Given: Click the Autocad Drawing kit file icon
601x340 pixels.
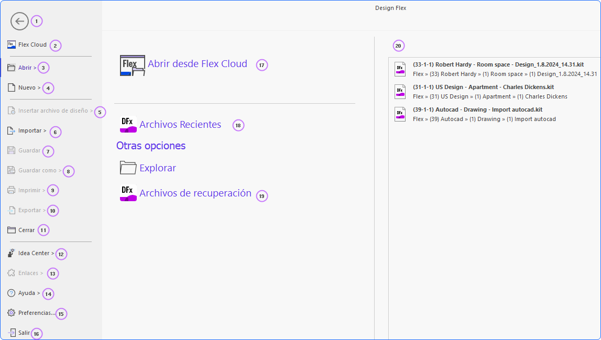Looking at the screenshot, I should pyautogui.click(x=400, y=114).
